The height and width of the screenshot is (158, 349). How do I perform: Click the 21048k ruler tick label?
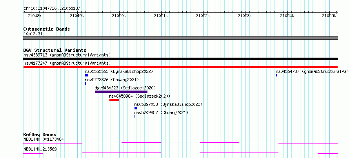pos(35,16)
